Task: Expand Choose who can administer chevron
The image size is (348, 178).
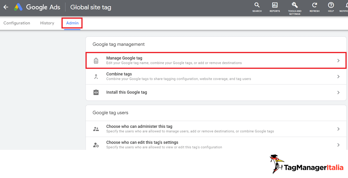Action: tap(339, 129)
